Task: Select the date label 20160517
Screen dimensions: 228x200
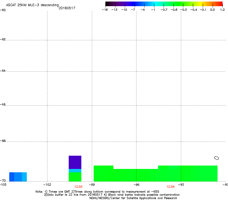Action: click(x=67, y=8)
